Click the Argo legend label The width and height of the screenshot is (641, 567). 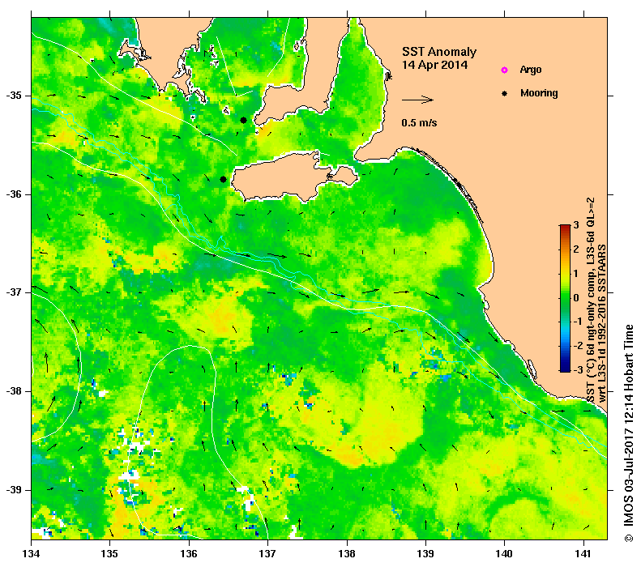pos(531,70)
